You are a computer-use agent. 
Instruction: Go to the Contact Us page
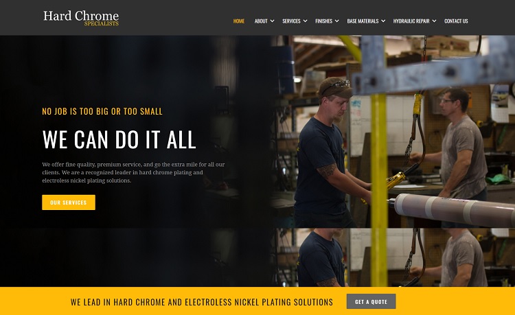[x=456, y=21]
